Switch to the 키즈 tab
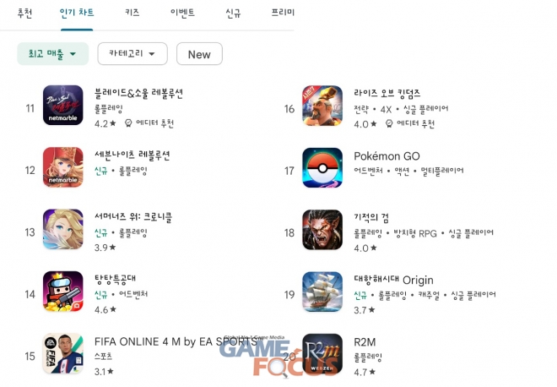 [x=132, y=13]
